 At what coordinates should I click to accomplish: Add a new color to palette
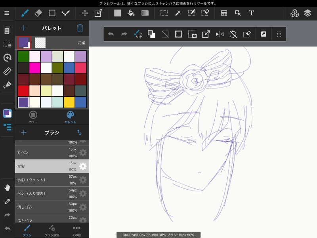tap(24, 28)
